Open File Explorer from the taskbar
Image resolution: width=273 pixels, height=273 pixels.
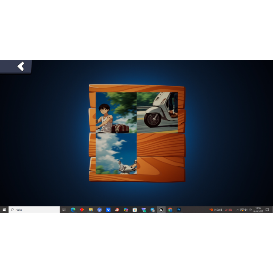[x=90, y=210]
